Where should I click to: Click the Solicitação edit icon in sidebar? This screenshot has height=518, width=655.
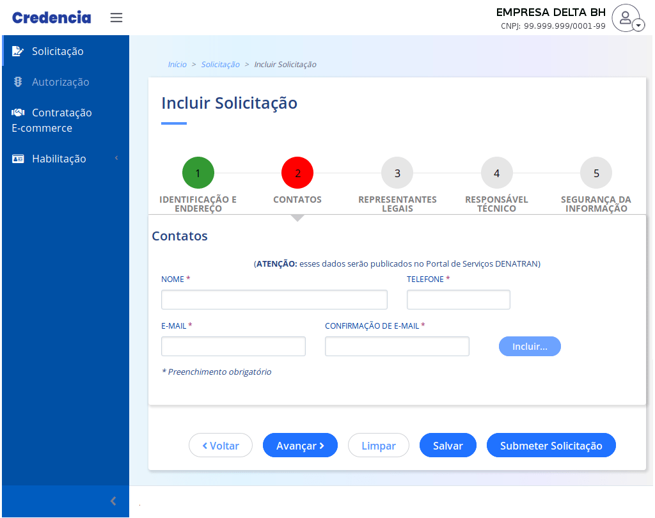click(18, 51)
